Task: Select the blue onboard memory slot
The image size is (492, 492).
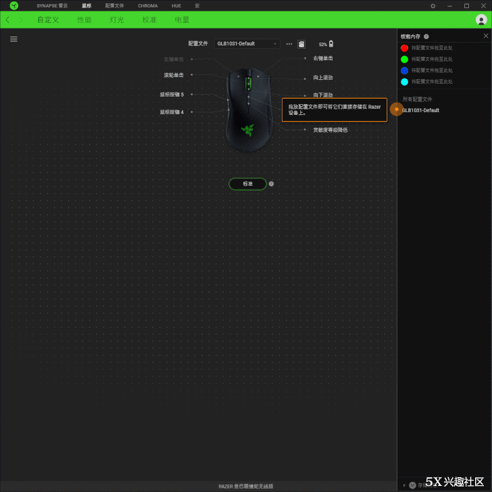Action: tap(404, 70)
